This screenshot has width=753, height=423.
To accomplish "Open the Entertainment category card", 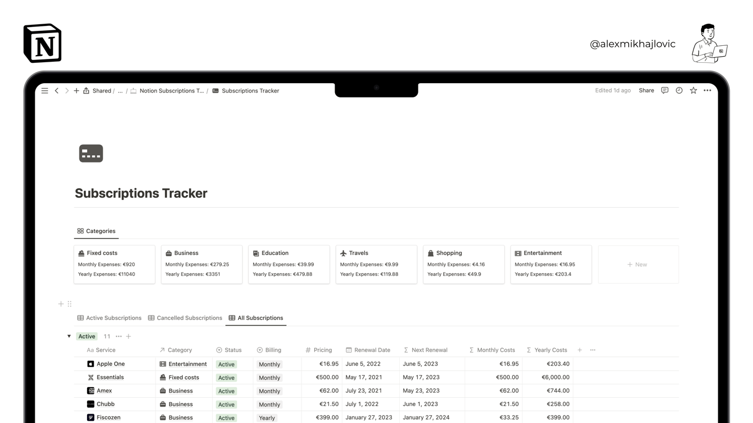I will (x=551, y=264).
